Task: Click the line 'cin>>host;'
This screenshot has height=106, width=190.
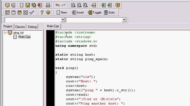Action: (x=76, y=86)
